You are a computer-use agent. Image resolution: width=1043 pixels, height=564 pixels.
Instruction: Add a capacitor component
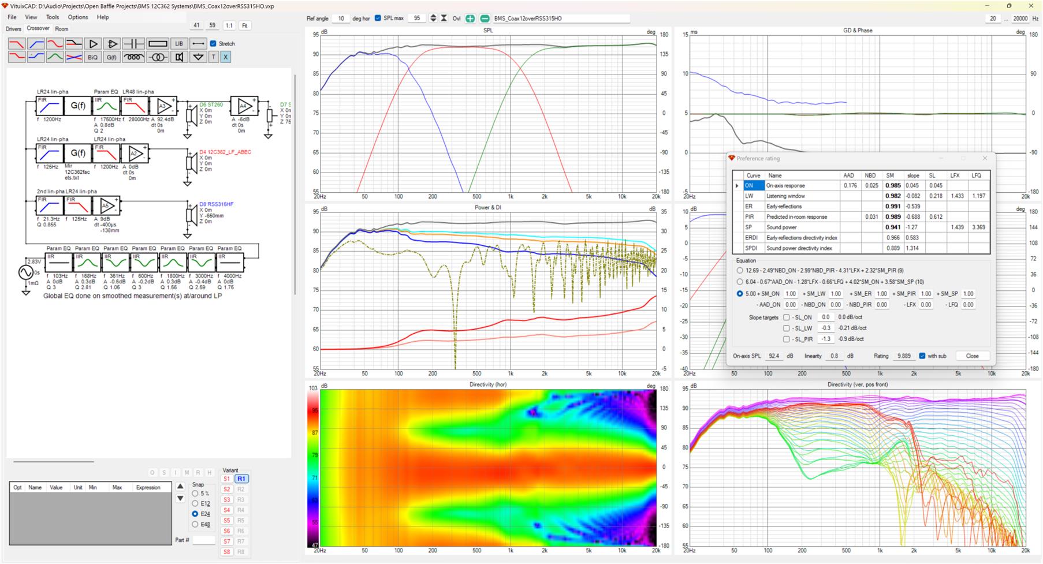(133, 44)
